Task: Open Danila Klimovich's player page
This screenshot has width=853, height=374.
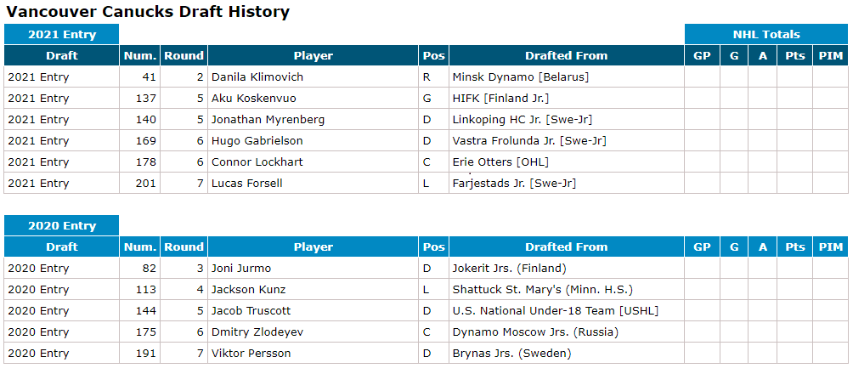Action: 257,77
